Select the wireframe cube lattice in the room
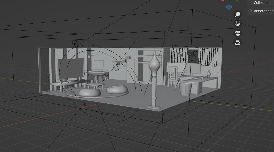274x152 pixels. (116, 67)
